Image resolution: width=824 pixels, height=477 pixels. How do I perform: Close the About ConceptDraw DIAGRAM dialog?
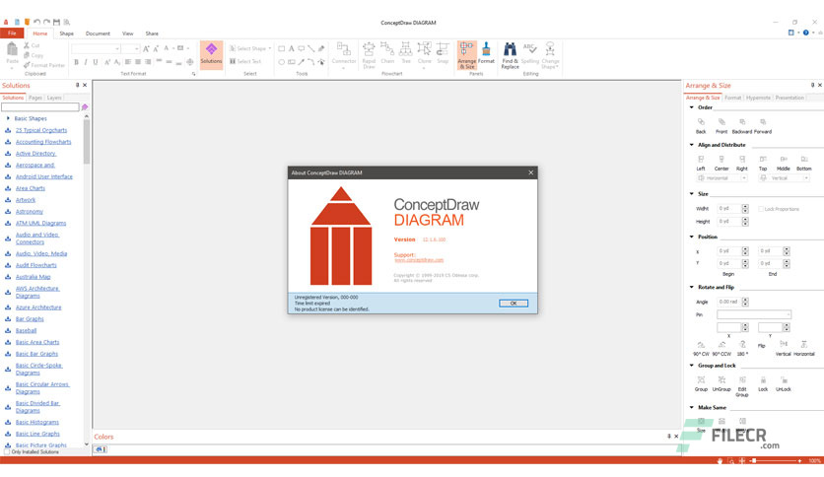coord(530,172)
